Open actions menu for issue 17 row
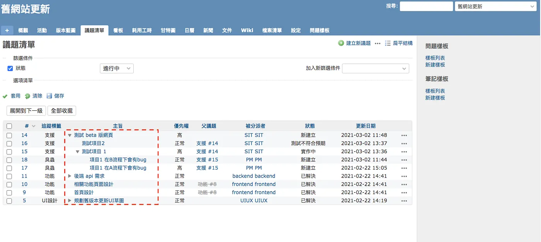 coord(404,168)
